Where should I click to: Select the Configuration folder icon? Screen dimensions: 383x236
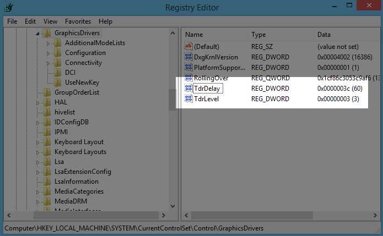[58, 53]
